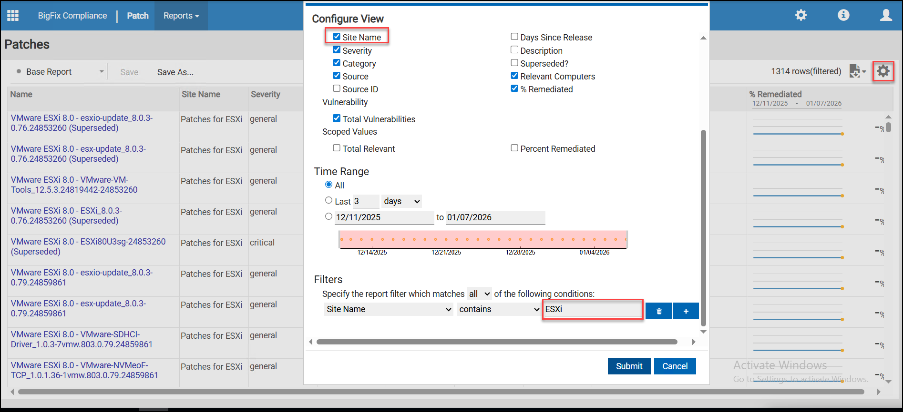Uncheck % Remediated checkbox
The width and height of the screenshot is (903, 412).
coord(514,88)
